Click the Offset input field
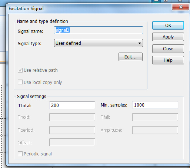Screen dimensions: 190x168 coord(72,142)
